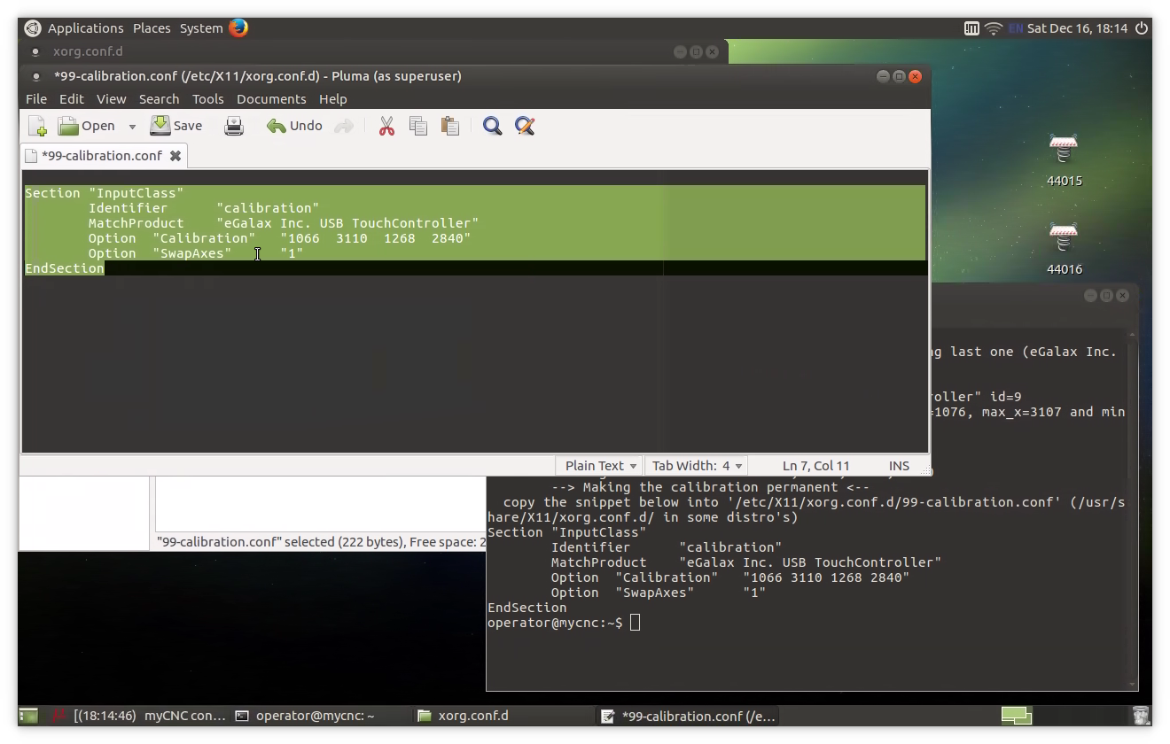Screen dimensions: 1170x744
Task: Open the Tab Width dropdown
Action: click(698, 465)
